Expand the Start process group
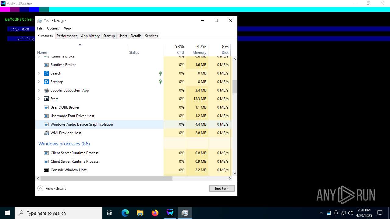Viewport: 390px width, 219px height. point(39,99)
